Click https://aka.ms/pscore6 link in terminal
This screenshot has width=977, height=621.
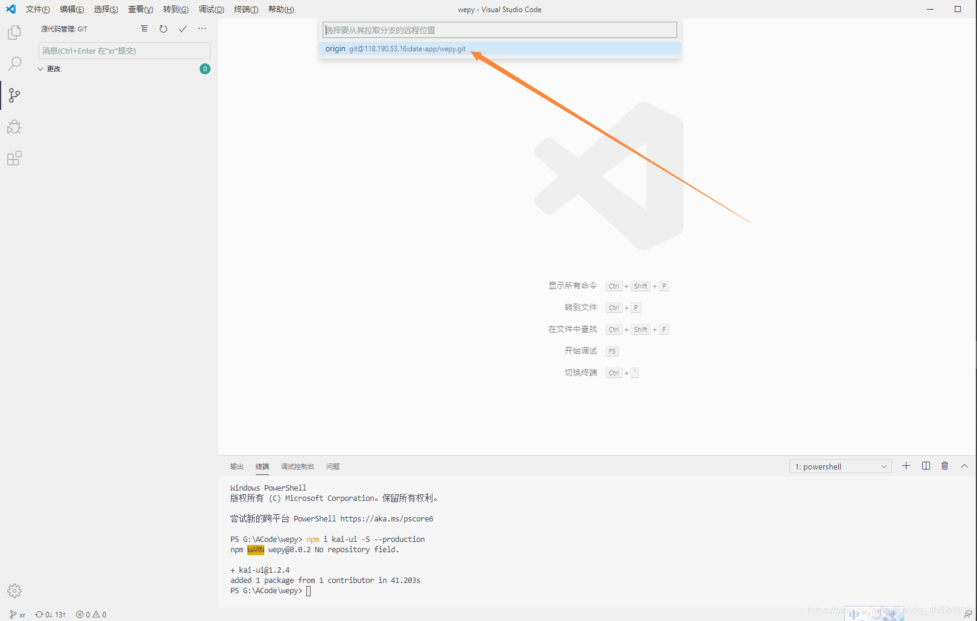click(x=387, y=518)
